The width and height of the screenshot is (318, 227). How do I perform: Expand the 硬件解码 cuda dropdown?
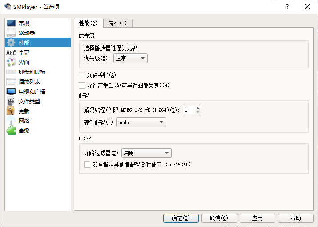coord(141,122)
